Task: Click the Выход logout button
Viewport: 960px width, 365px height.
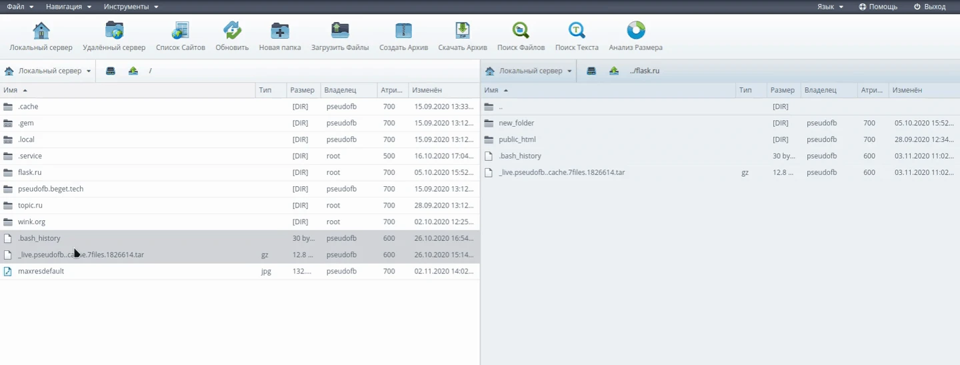Action: point(929,7)
